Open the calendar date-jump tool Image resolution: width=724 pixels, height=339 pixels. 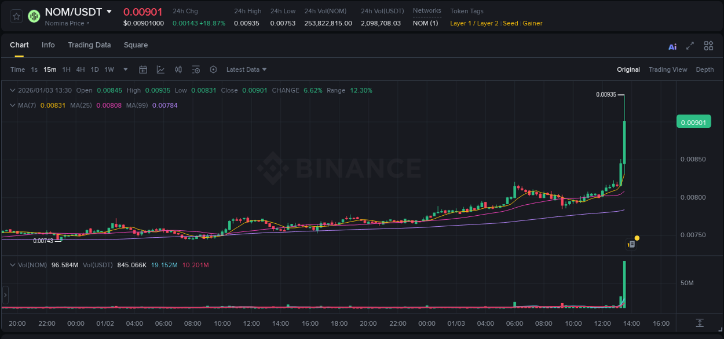(x=143, y=69)
